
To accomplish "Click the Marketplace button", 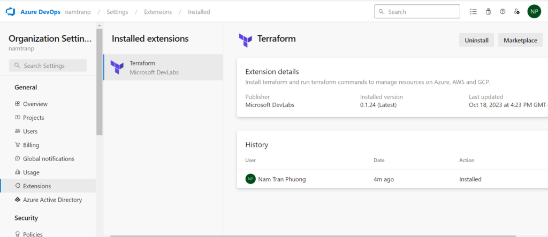I will click(x=520, y=40).
